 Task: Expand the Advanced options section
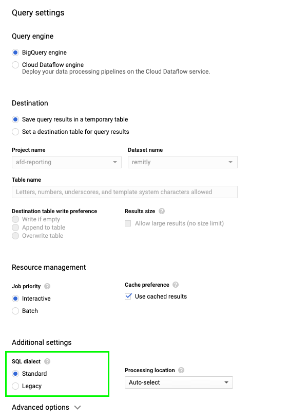pos(46,407)
